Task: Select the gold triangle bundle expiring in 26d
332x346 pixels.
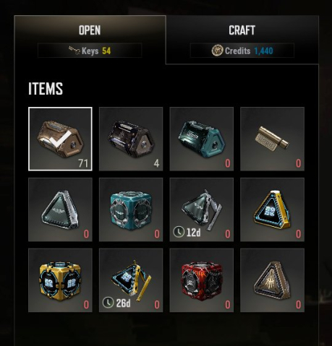Action: tap(131, 280)
